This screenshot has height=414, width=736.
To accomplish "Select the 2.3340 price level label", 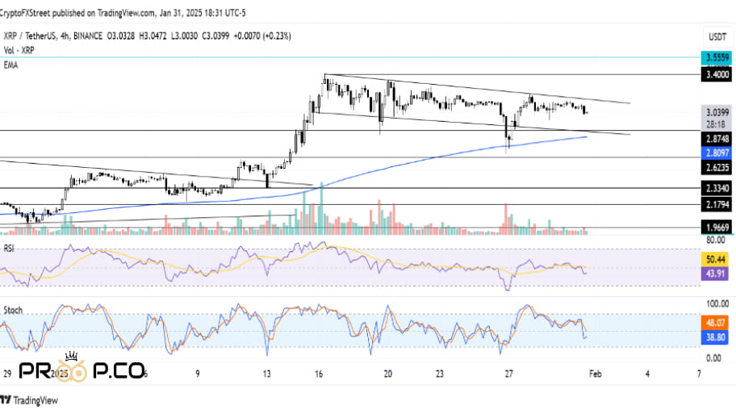I will point(717,188).
